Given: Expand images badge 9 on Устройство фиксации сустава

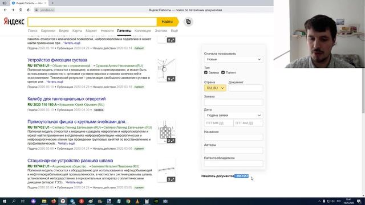Looking at the screenshot, I should (171, 79).
